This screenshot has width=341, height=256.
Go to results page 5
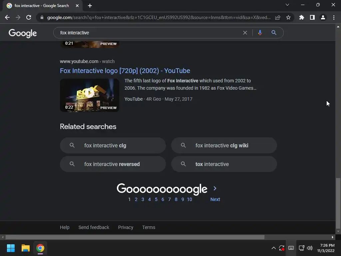coord(156,199)
